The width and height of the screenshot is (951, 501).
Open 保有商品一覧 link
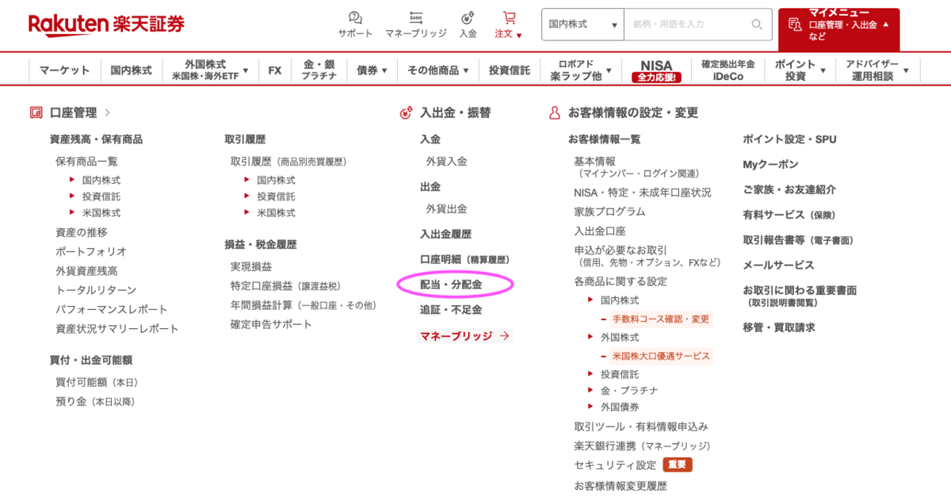click(86, 161)
